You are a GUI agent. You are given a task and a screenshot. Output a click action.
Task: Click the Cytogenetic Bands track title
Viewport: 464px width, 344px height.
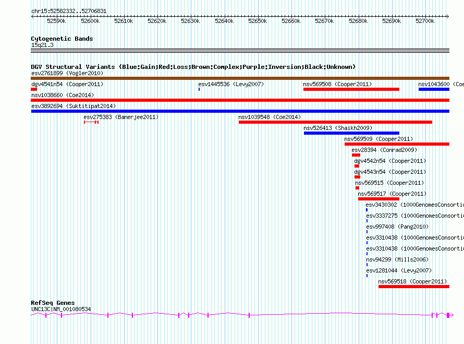click(62, 39)
